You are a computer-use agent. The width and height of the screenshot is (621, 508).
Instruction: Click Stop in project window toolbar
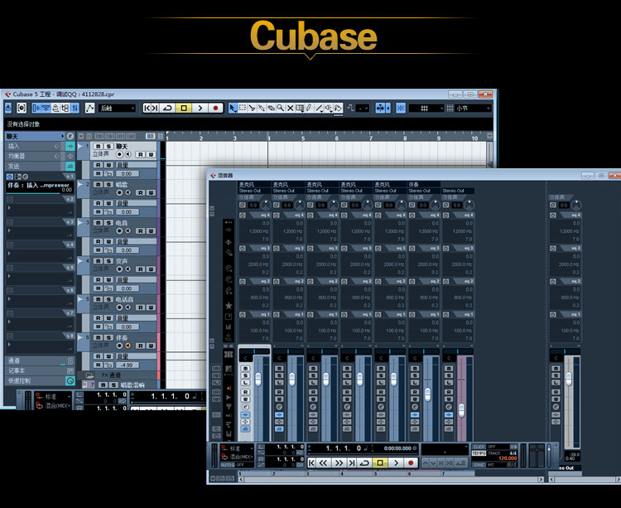tap(184, 108)
